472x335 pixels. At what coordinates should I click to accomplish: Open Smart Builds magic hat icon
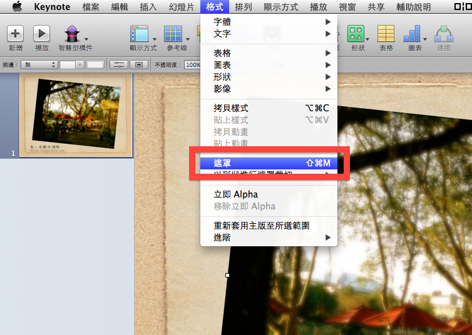[x=72, y=34]
